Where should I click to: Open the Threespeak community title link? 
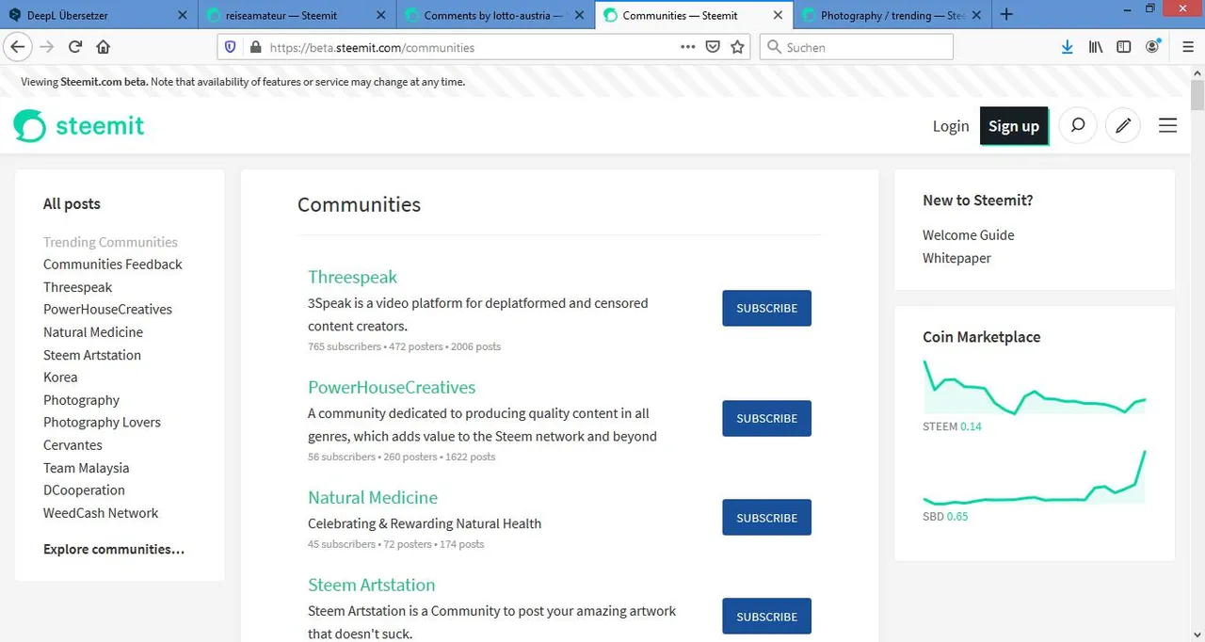(352, 277)
